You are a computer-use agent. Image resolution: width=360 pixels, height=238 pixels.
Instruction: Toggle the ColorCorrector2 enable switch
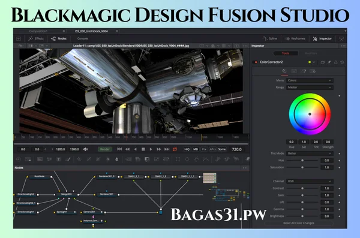(256, 62)
